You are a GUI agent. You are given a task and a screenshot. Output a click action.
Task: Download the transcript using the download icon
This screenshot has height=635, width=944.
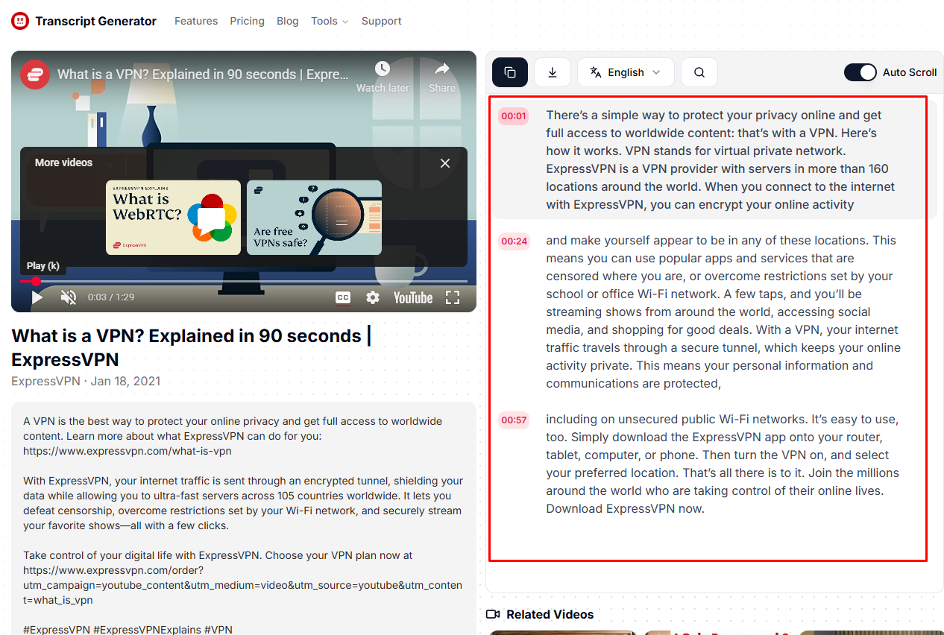pos(553,72)
